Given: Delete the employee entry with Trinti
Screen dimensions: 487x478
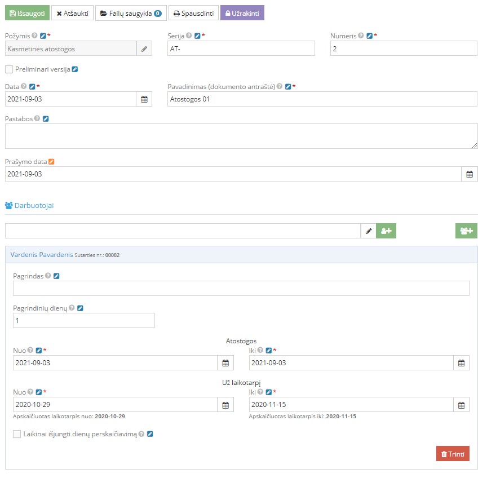Looking at the screenshot, I should coord(453,454).
